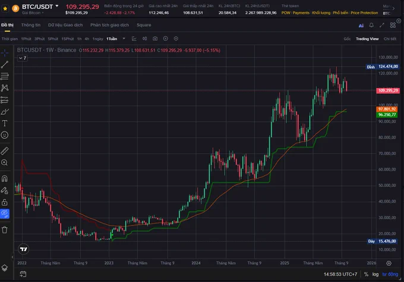Select the ruler measure tool
Image resolution: width=404 pixels, height=282 pixels.
coord(5,151)
